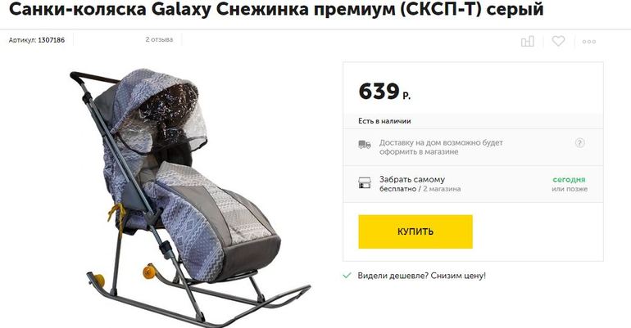Click the article number 1307186
The width and height of the screenshot is (631, 328).
pos(51,40)
